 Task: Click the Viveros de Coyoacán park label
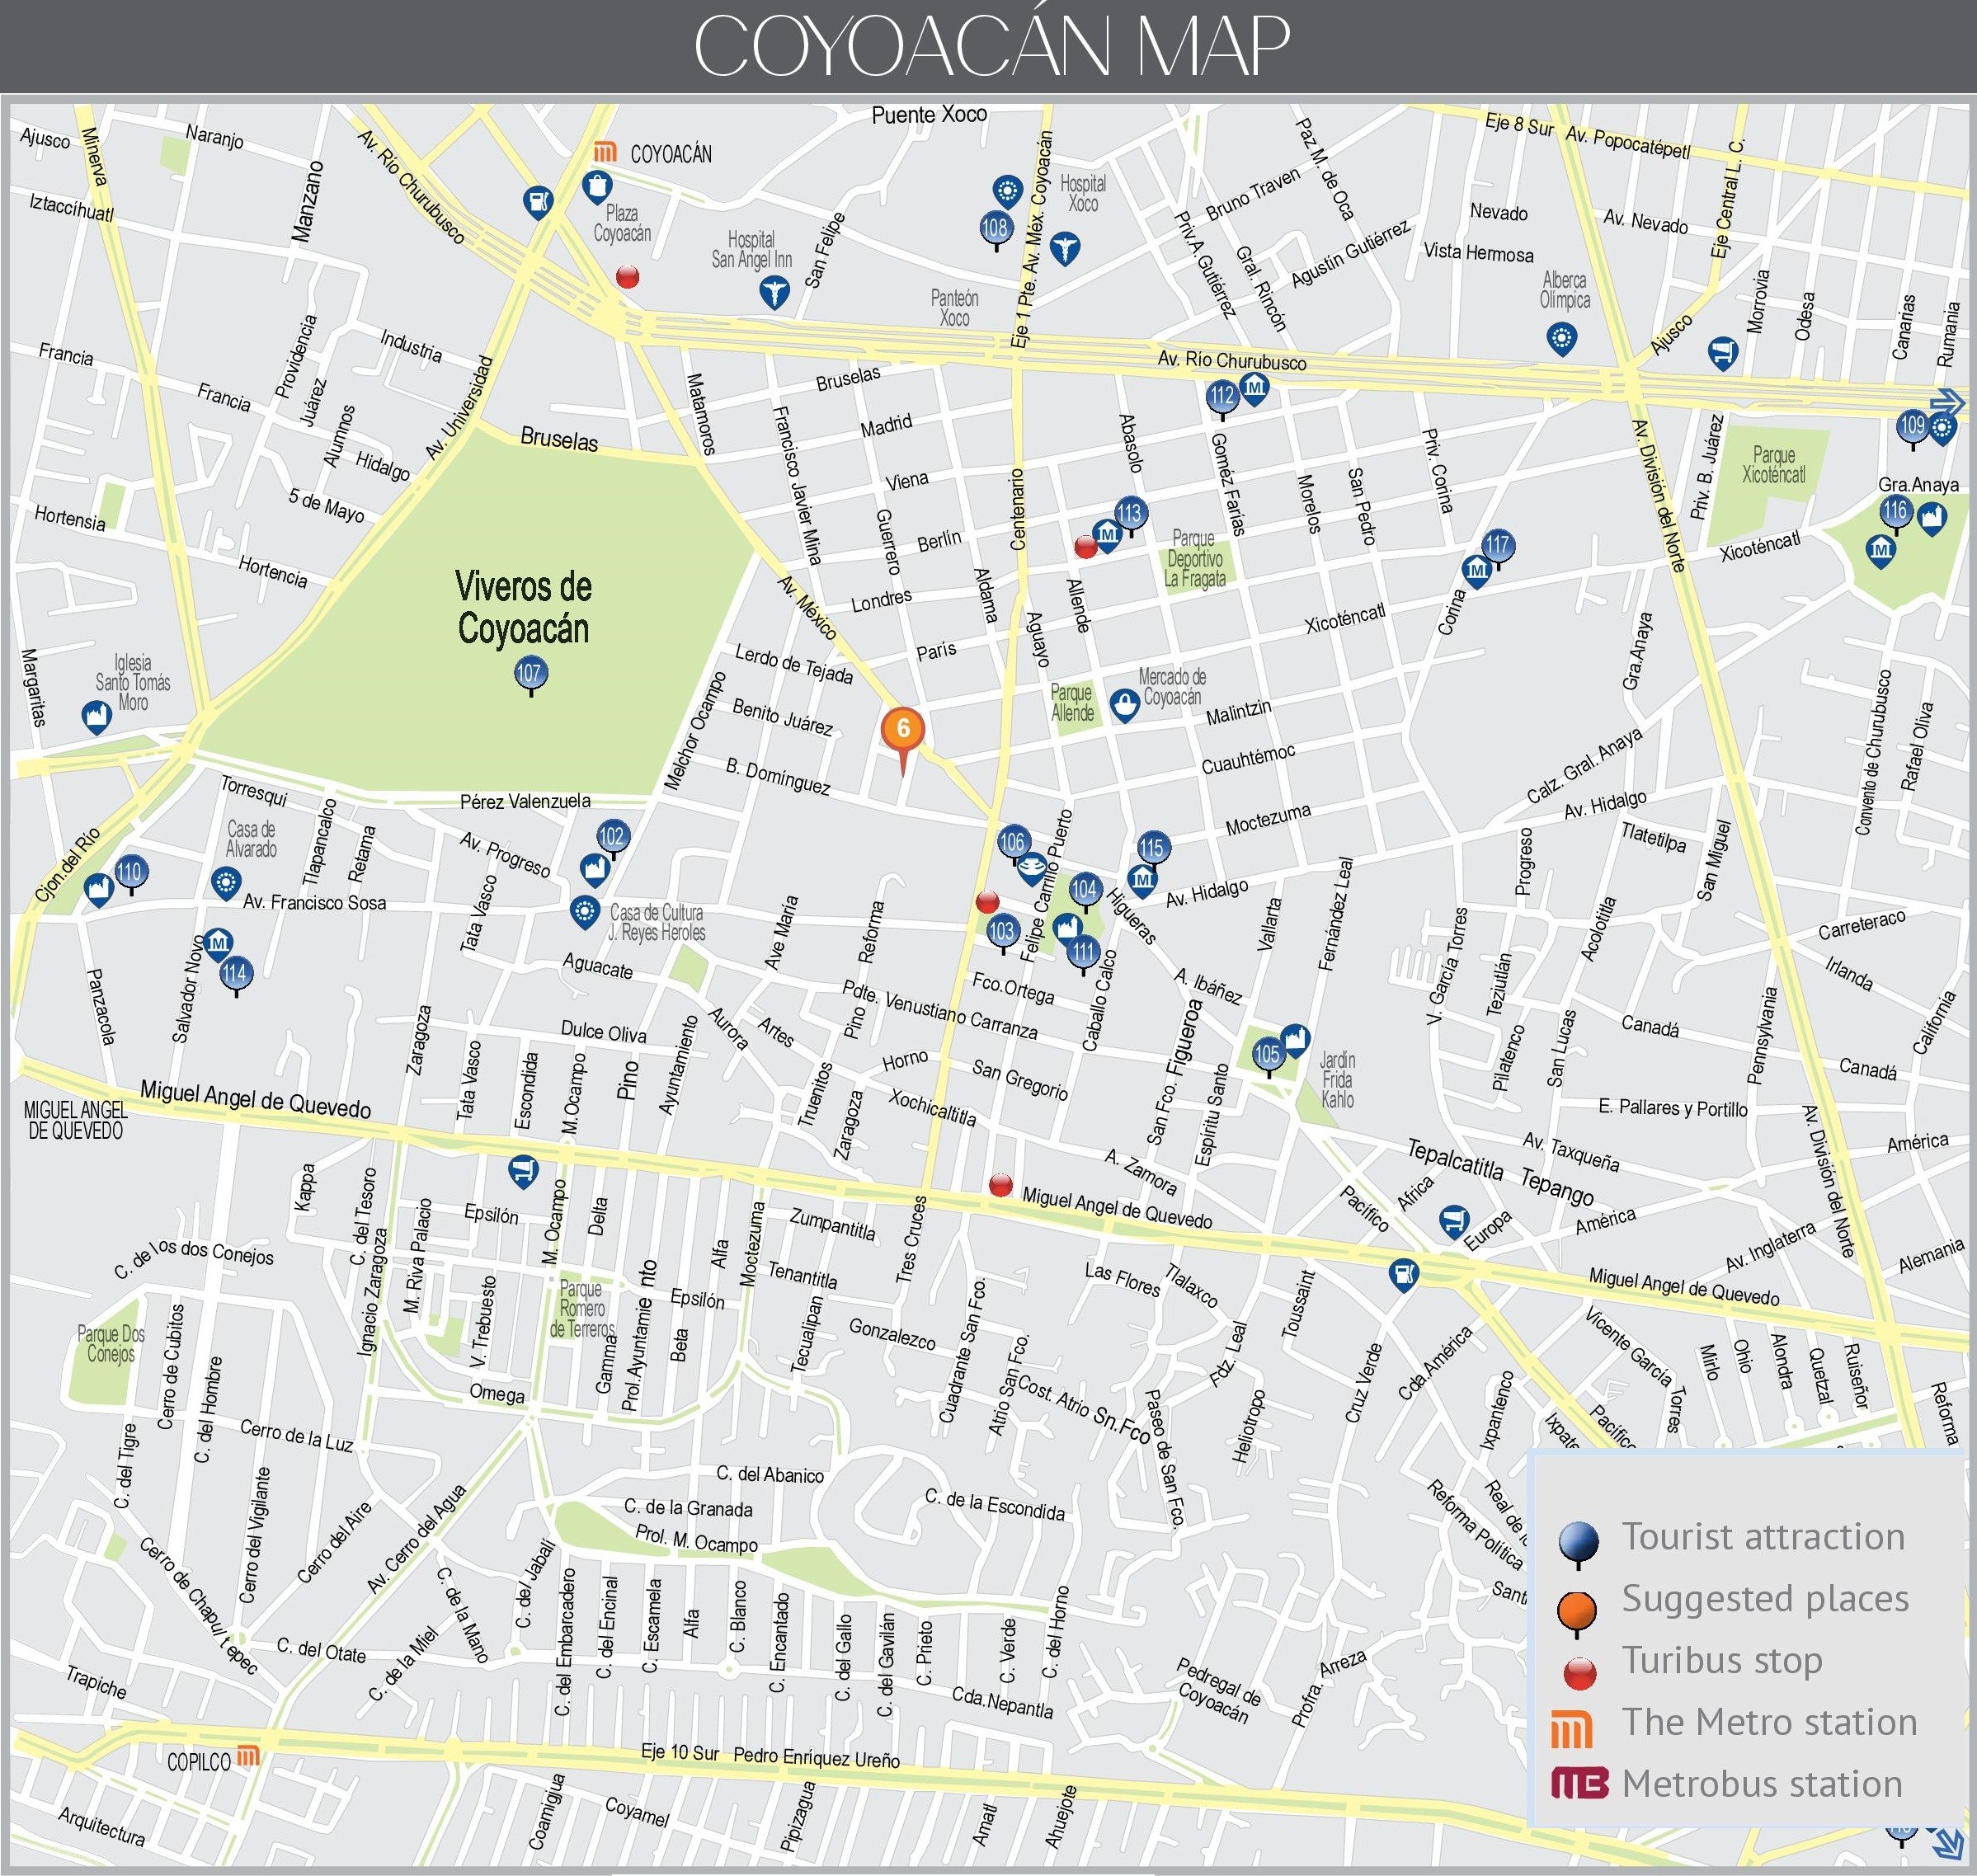[523, 607]
